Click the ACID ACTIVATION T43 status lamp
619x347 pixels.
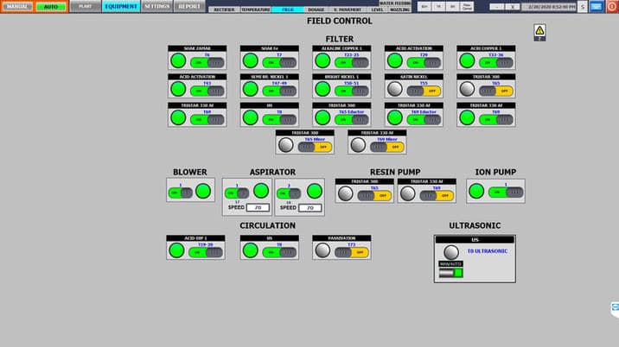(x=178, y=89)
